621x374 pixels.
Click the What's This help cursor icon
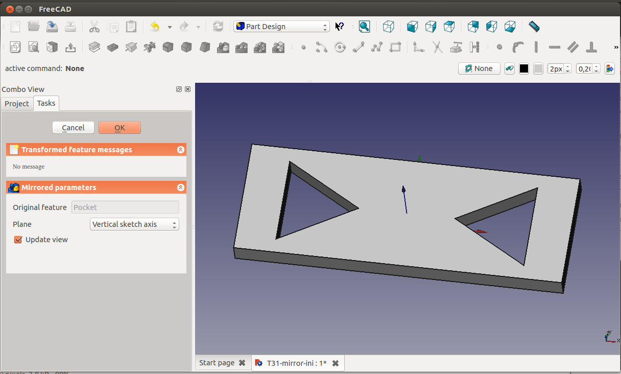pos(340,27)
